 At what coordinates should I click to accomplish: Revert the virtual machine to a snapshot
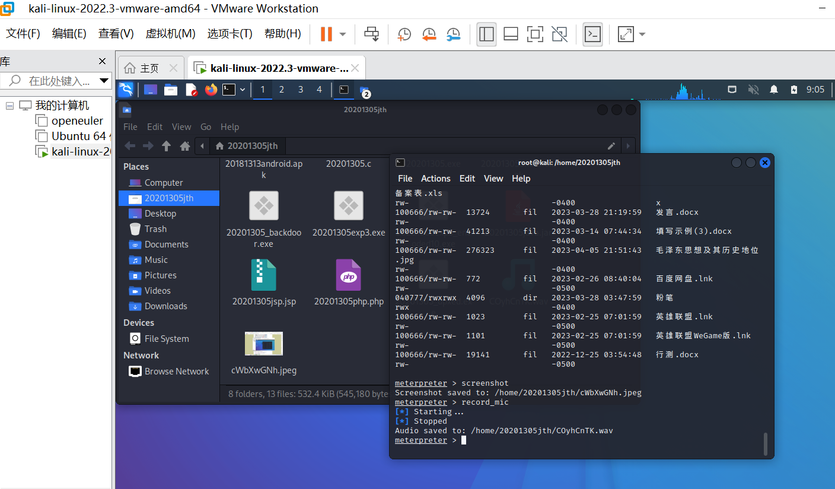coord(429,34)
